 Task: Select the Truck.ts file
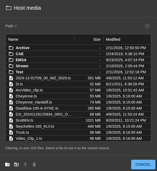(78, 132)
